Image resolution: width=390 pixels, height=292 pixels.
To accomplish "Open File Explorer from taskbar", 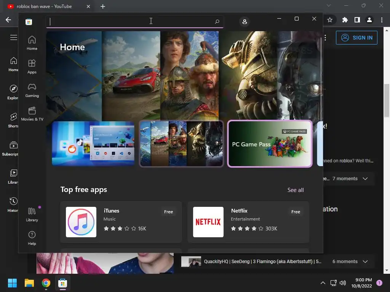I will [x=29, y=283].
